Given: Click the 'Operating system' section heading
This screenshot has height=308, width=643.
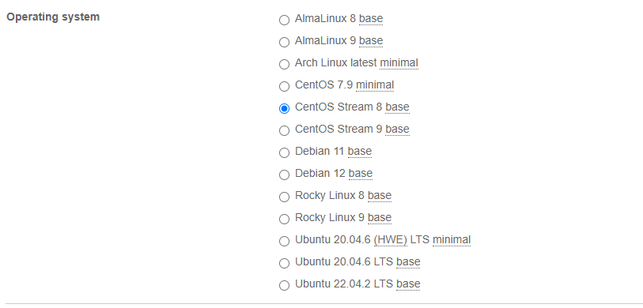Looking at the screenshot, I should click(x=53, y=17).
